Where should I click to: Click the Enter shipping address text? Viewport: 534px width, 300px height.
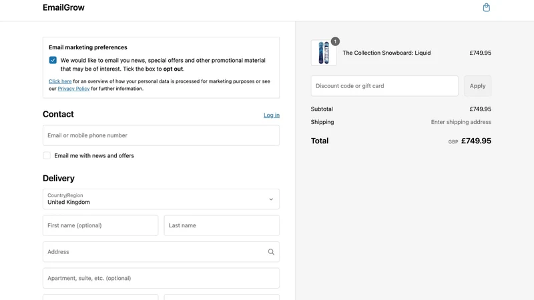461,122
